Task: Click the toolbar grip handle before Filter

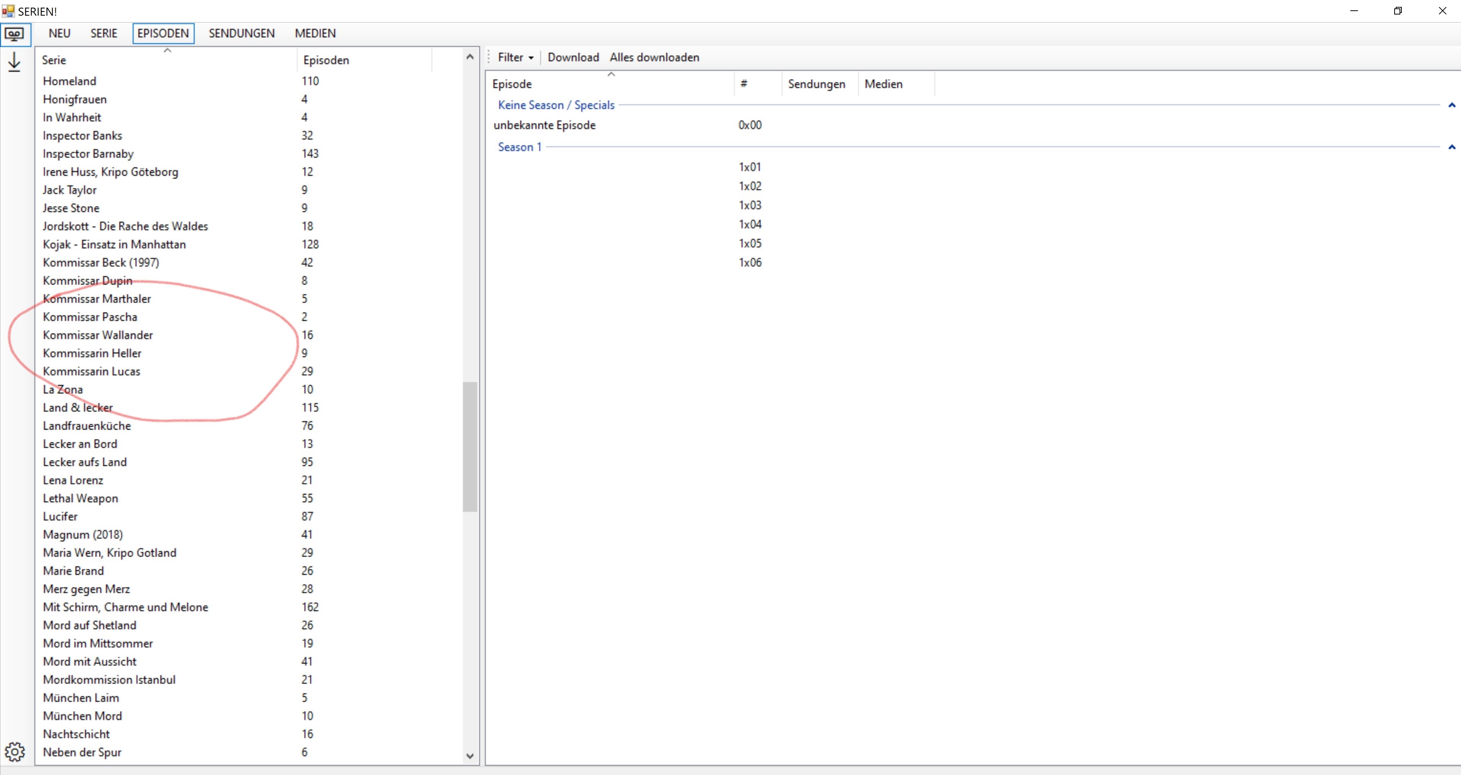Action: (x=489, y=57)
